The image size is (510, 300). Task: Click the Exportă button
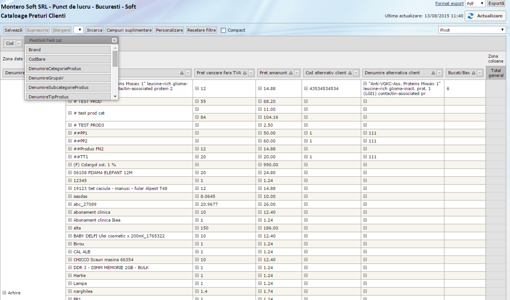pyautogui.click(x=497, y=3)
